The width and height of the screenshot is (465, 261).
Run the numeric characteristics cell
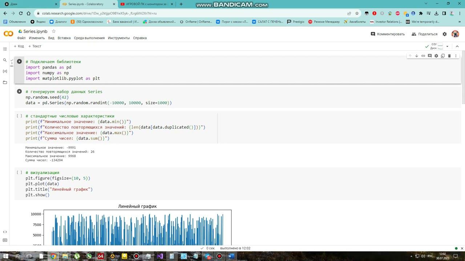(19, 116)
